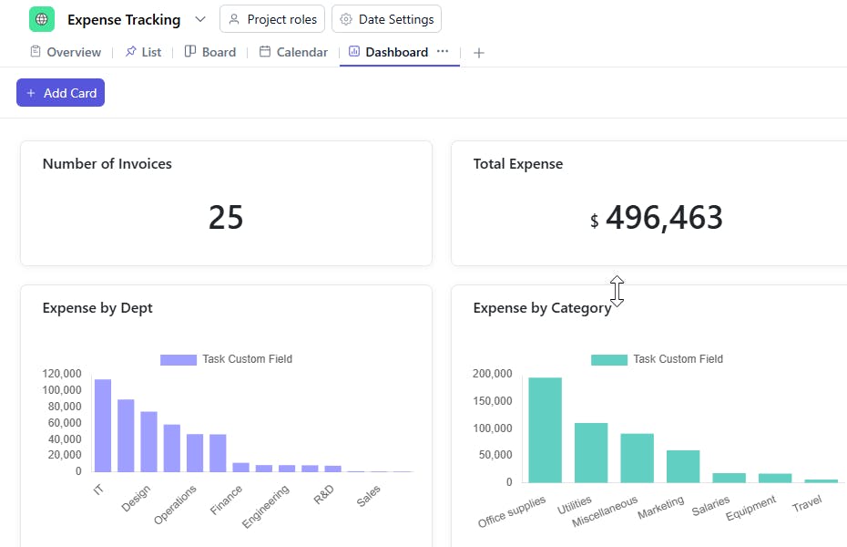847x547 pixels.
Task: Click the plus icon to add view
Action: click(479, 53)
